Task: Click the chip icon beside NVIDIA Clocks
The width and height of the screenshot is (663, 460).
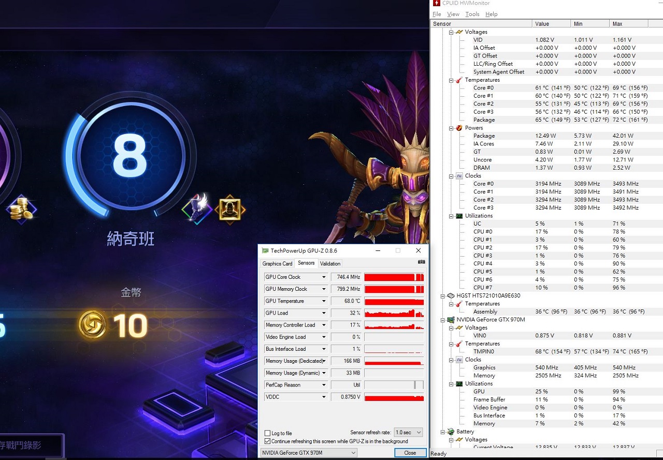Action: point(459,360)
